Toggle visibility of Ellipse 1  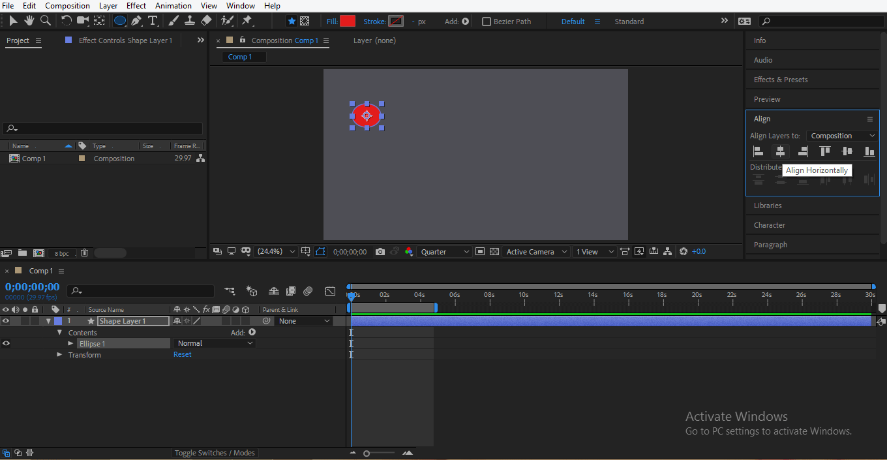point(6,343)
